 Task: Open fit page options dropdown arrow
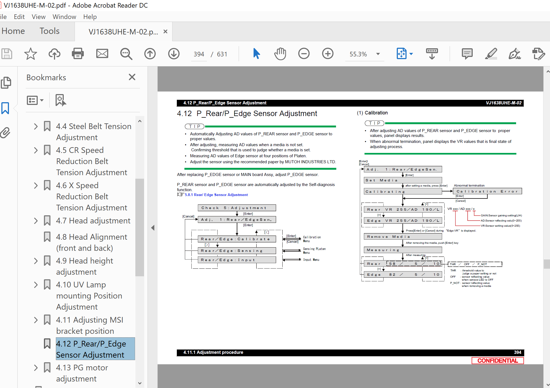pyautogui.click(x=411, y=54)
